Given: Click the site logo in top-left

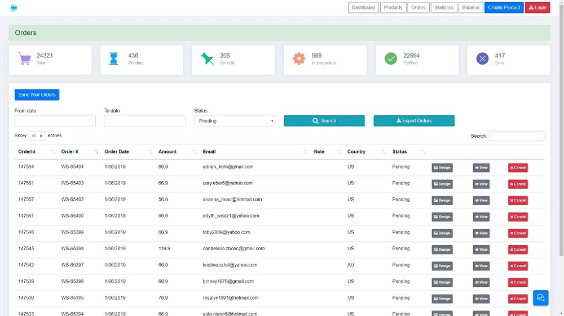Looking at the screenshot, I should pyautogui.click(x=14, y=8).
